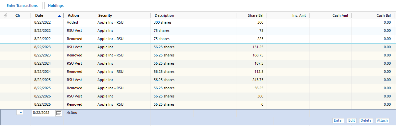Open the Holdings button
The image size is (396, 126).
56,6
